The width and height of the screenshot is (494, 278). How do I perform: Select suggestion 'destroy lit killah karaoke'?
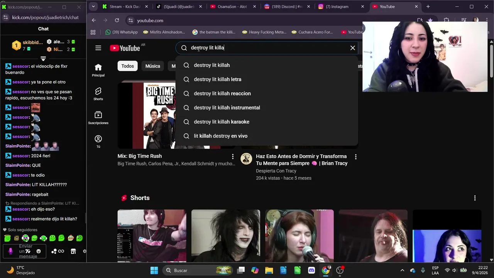(x=266, y=122)
